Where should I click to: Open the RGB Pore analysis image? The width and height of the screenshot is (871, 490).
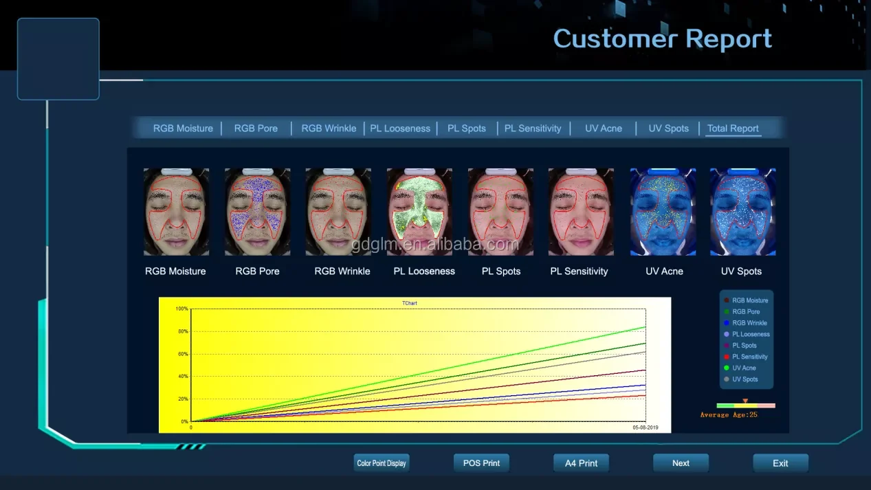[257, 211]
